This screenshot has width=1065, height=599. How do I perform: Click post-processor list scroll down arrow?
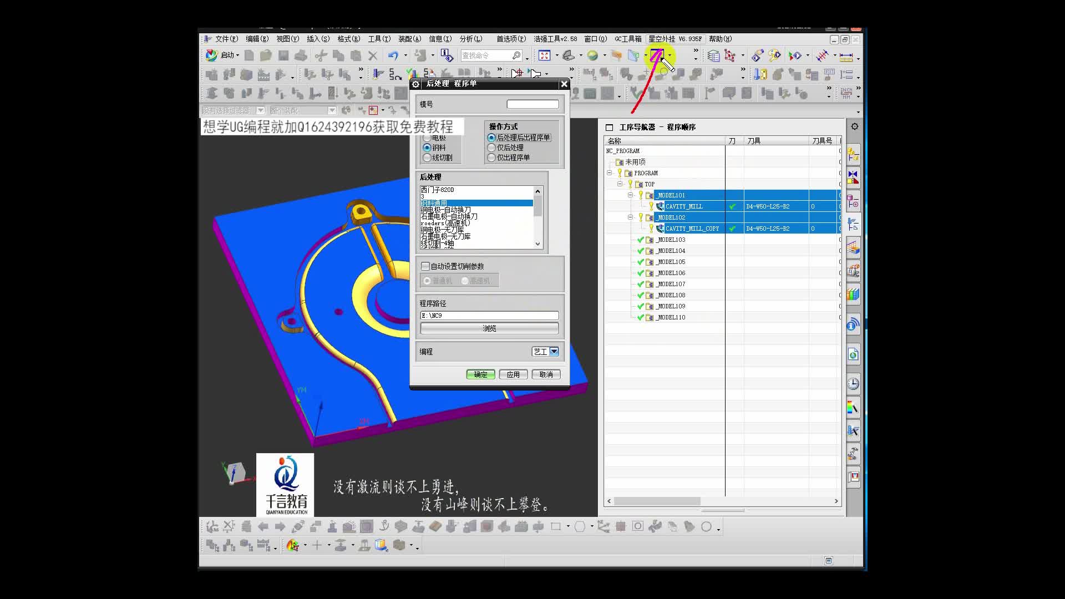pos(537,243)
